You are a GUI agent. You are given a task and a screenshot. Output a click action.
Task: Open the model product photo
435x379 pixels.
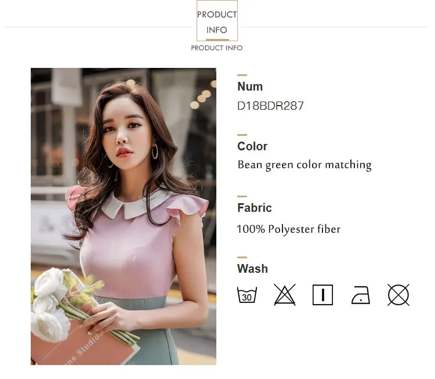(124, 216)
